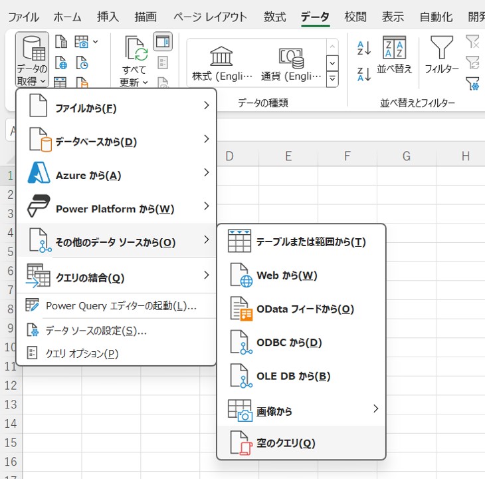Select the 通貨 (English) currency data type
Viewport: 485px width, 479px height.
click(291, 63)
